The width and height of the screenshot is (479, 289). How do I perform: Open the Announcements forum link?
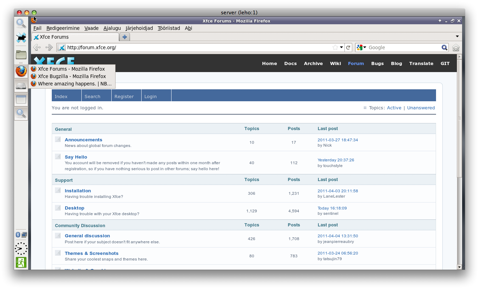(83, 140)
